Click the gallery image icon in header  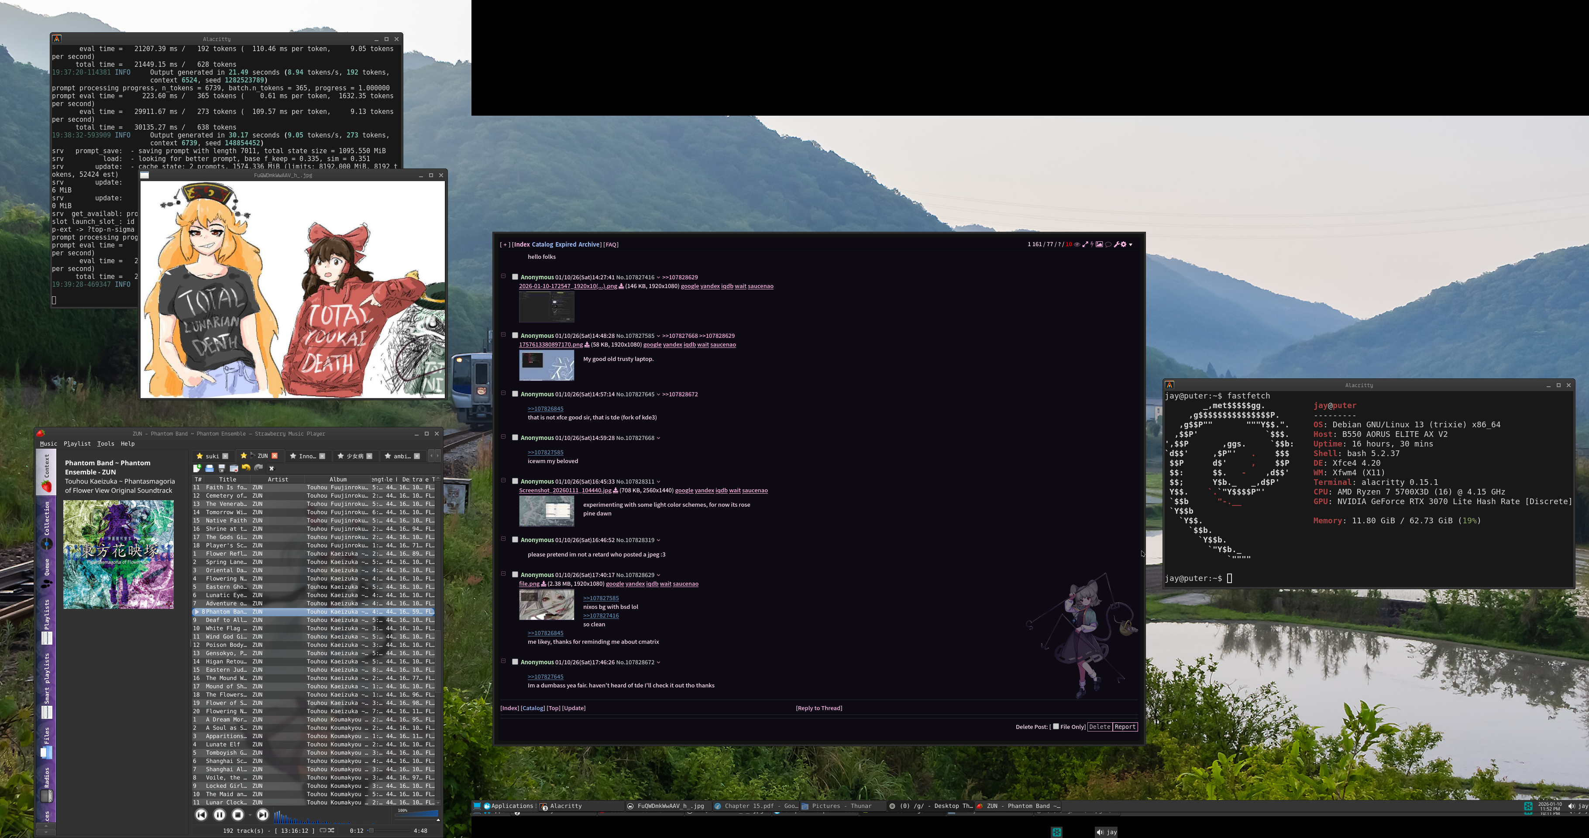point(1099,244)
